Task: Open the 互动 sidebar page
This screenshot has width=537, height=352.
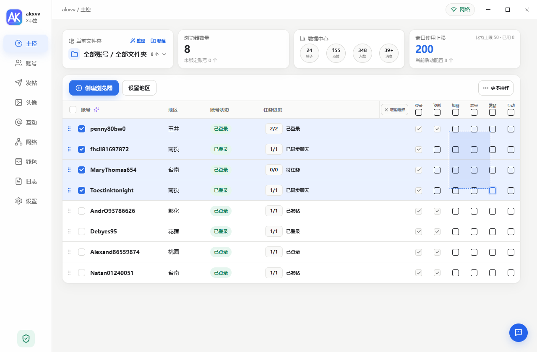Action: coord(26,122)
